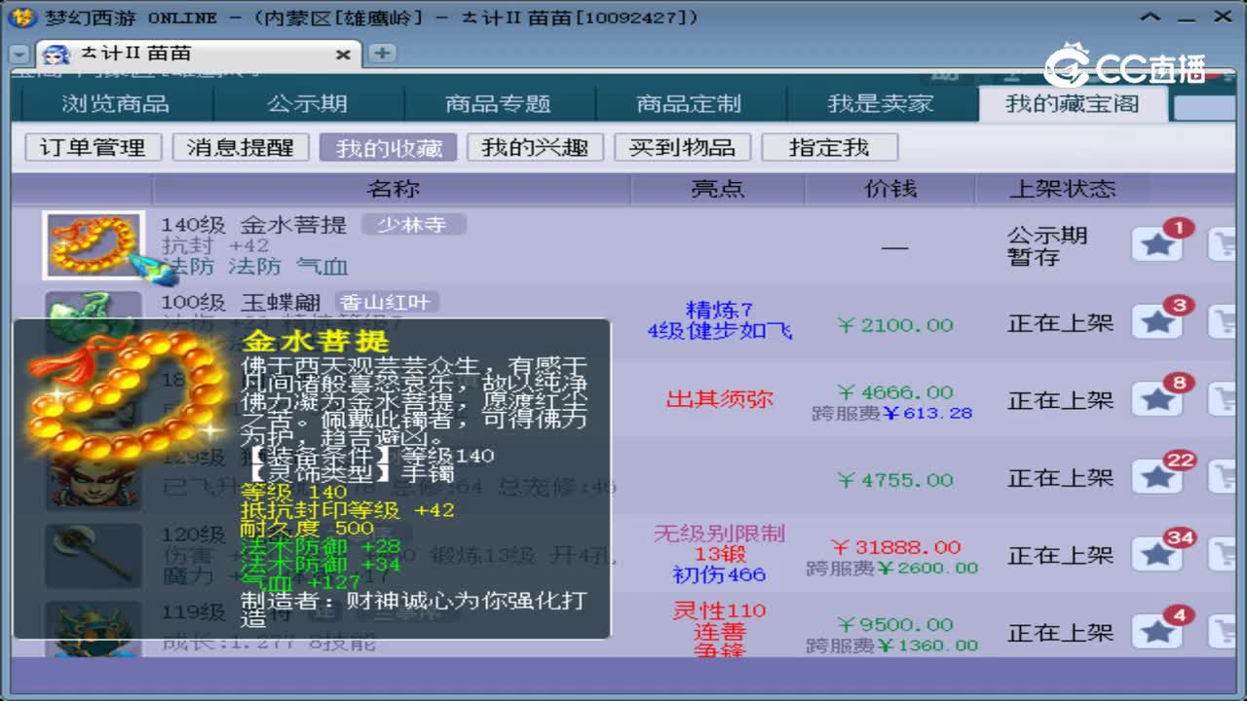Viewport: 1247px width, 701px height.
Task: Sort by 价钱 column header
Action: (890, 189)
